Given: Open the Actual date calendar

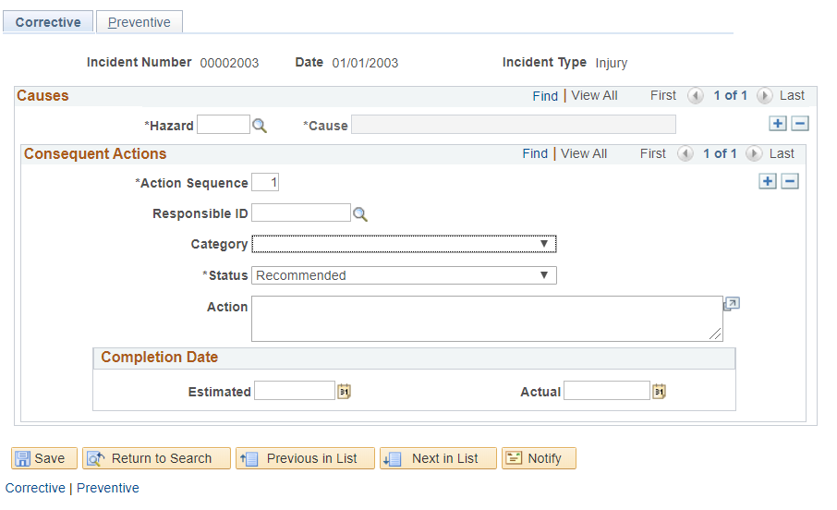Looking at the screenshot, I should click(x=660, y=392).
